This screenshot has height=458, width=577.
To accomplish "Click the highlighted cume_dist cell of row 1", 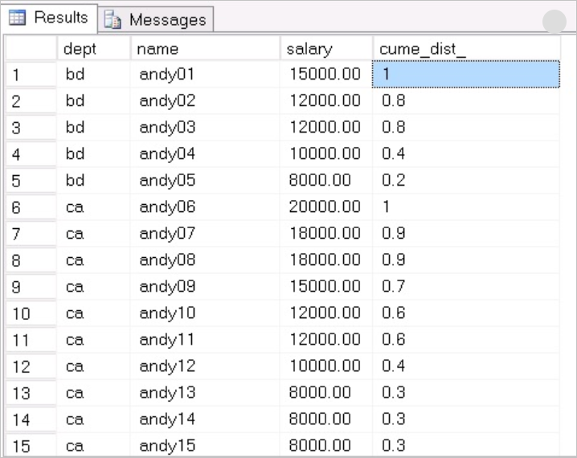I will [x=466, y=74].
